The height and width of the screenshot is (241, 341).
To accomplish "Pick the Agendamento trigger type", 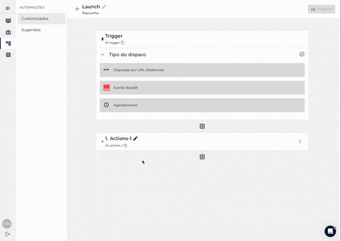I will 202,105.
